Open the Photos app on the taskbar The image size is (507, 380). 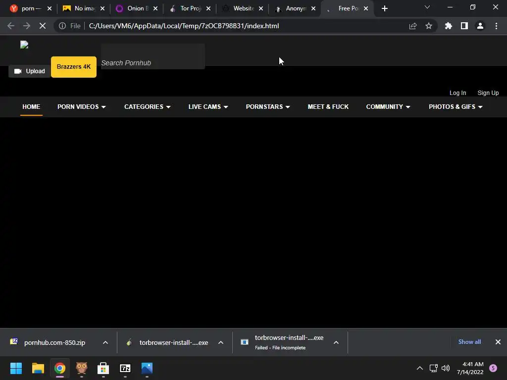[147, 368]
